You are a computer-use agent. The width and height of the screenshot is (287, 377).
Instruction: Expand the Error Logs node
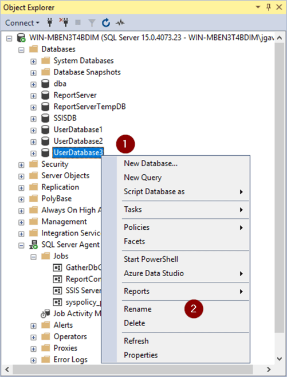click(33, 360)
